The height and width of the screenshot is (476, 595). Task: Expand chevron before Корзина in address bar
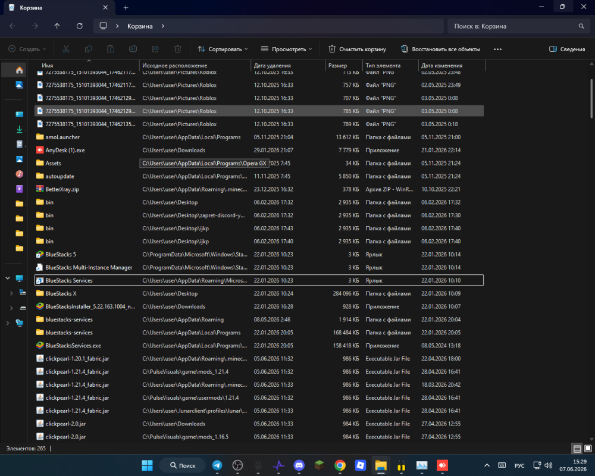[117, 26]
